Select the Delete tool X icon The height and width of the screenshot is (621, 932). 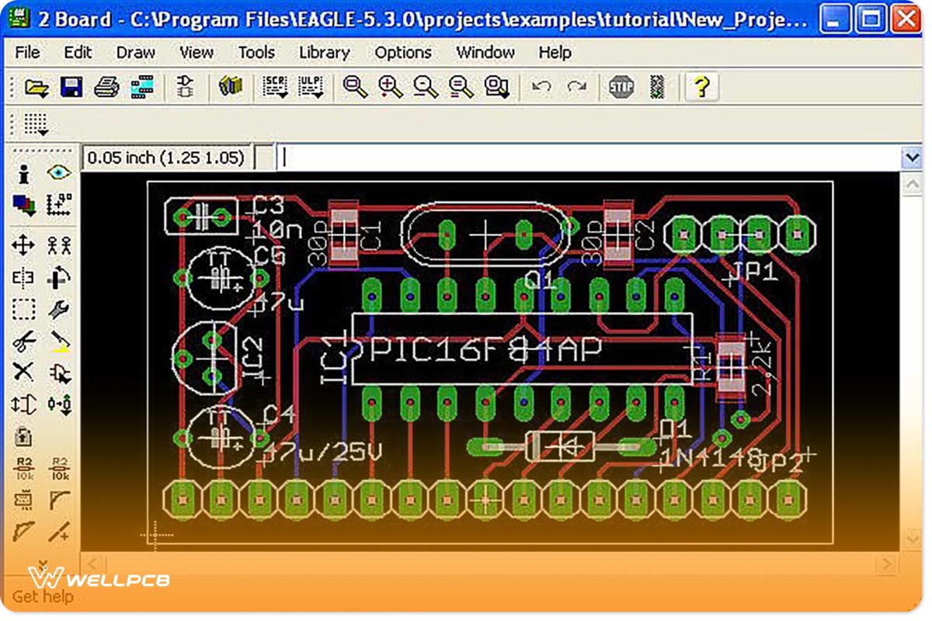tap(23, 371)
